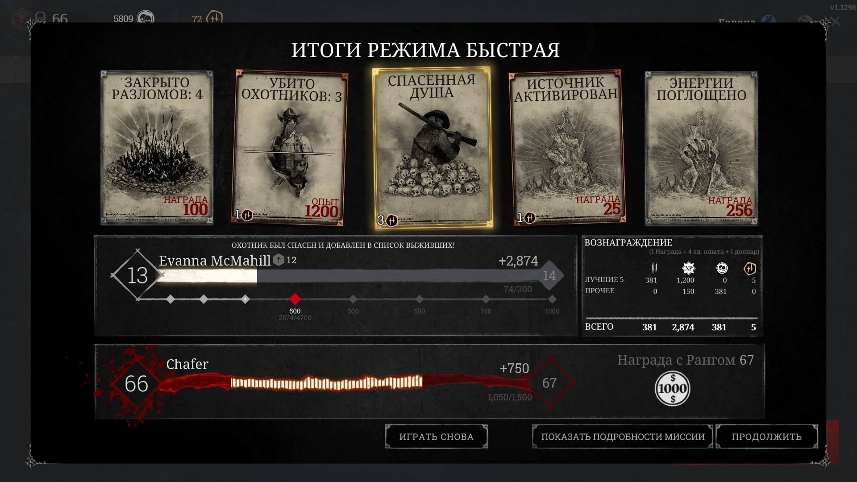Viewport: 857px width, 482px height.
Task: Select the highlighted Спасенная Душа card
Action: coord(432,147)
